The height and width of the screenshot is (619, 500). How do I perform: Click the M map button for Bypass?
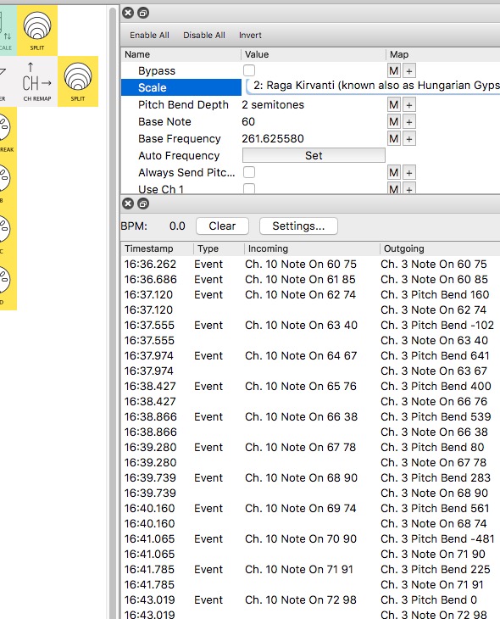394,71
